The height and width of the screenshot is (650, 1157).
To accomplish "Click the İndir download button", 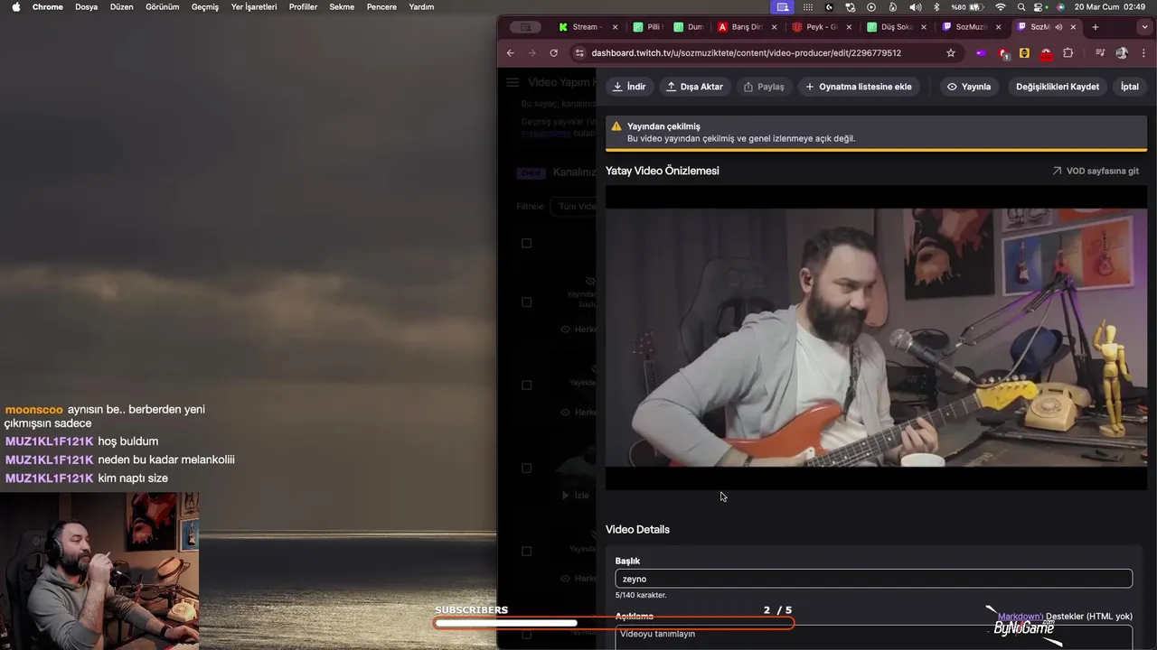I will [x=629, y=87].
